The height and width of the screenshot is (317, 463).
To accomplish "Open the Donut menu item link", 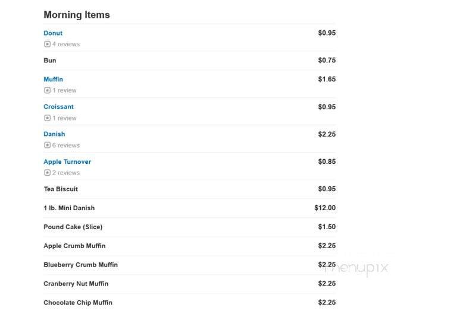I will click(53, 33).
